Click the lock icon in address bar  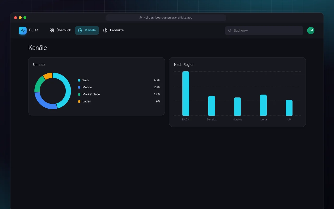[x=141, y=18]
